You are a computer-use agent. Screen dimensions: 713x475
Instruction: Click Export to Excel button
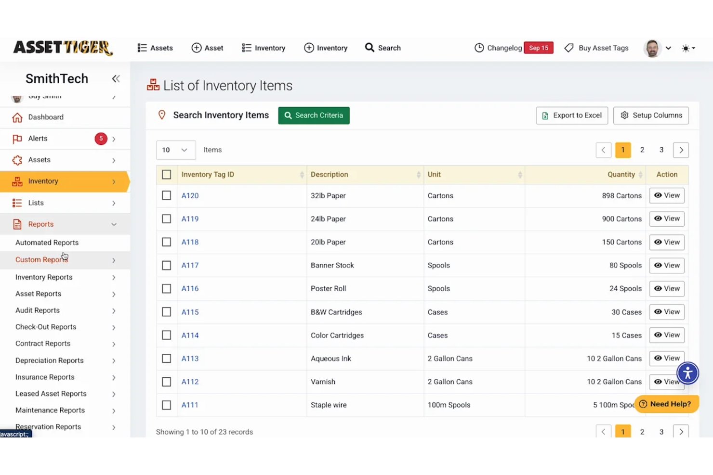[572, 116]
